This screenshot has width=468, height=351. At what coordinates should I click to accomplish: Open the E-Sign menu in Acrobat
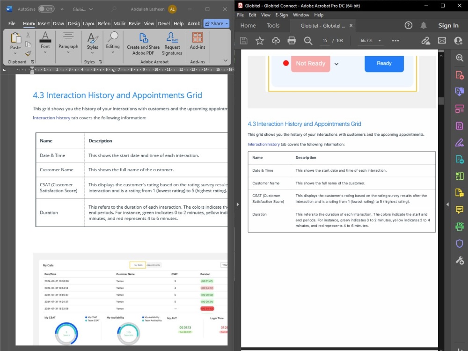(281, 15)
